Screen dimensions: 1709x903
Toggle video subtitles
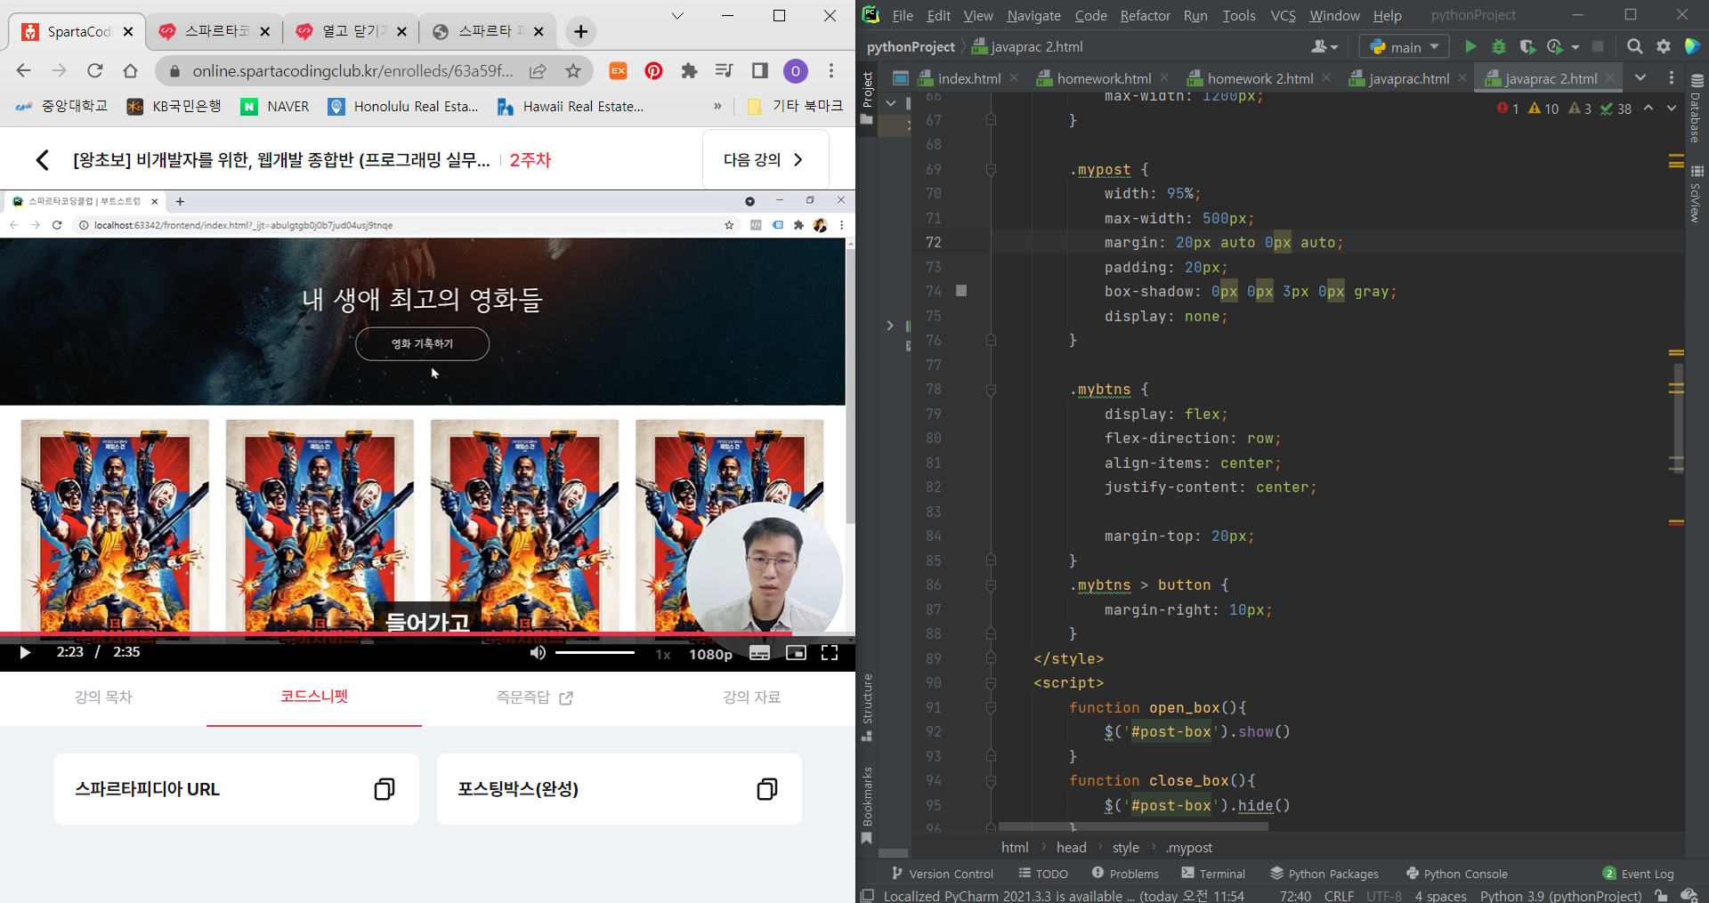coord(759,653)
